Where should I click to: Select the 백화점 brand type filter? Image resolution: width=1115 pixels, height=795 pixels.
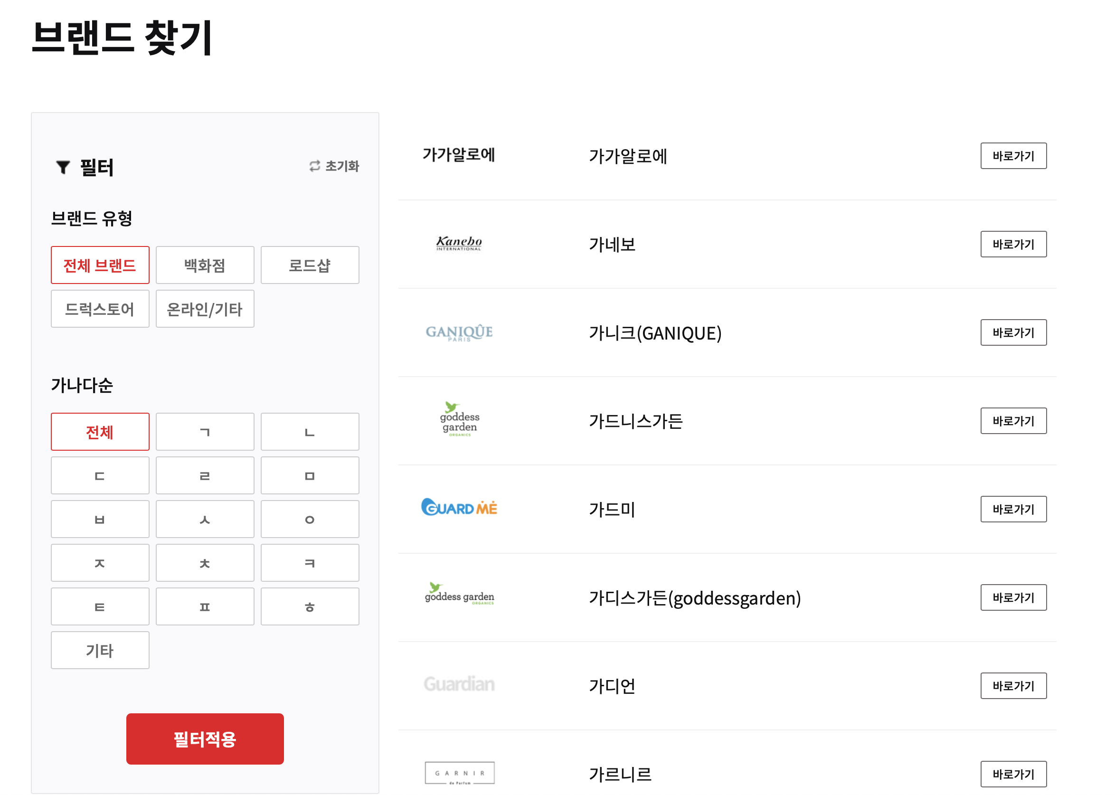coord(205,265)
